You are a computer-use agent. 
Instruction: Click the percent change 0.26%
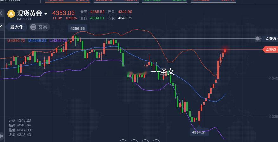(71, 18)
